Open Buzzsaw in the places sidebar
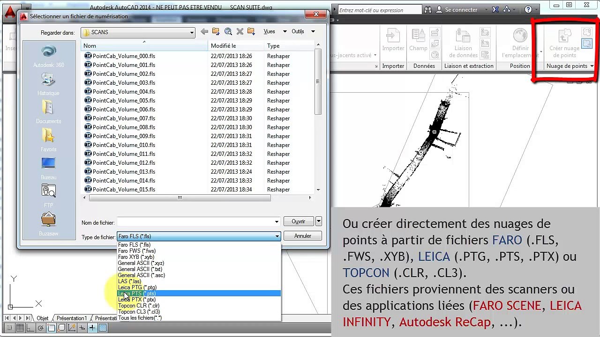Image resolution: width=600 pixels, height=337 pixels. click(x=49, y=225)
